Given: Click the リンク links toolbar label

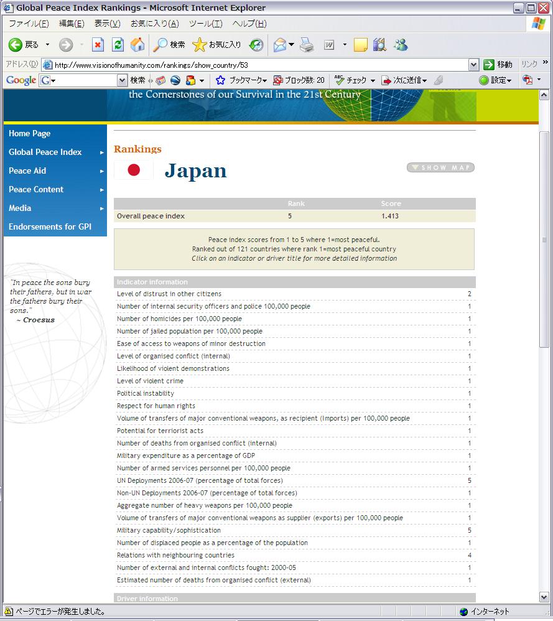Looking at the screenshot, I should (x=529, y=64).
